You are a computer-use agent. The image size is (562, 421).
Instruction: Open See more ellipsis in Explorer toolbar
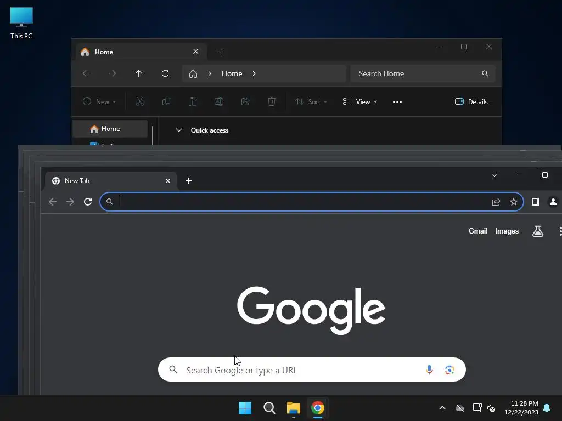[x=397, y=101]
